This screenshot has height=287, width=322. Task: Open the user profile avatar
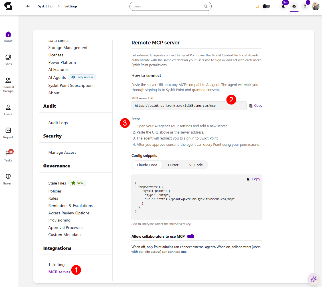coord(316,6)
